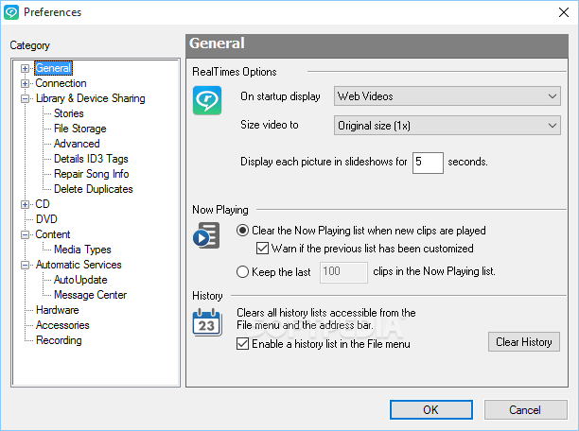
Task: Expand the CD category node
Action: 26,204
